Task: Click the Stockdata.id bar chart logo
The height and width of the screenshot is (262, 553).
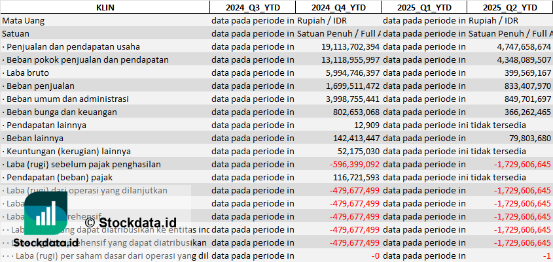Action: pos(46,214)
